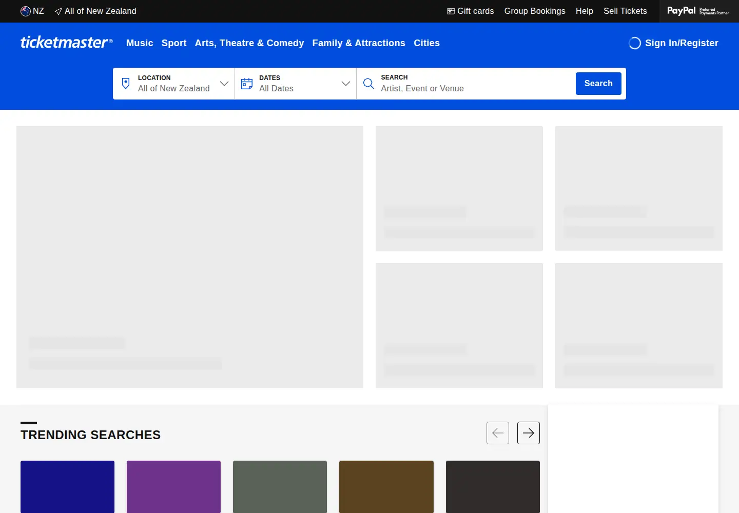Click the location pin icon in search bar
The width and height of the screenshot is (739, 513).
(126, 83)
